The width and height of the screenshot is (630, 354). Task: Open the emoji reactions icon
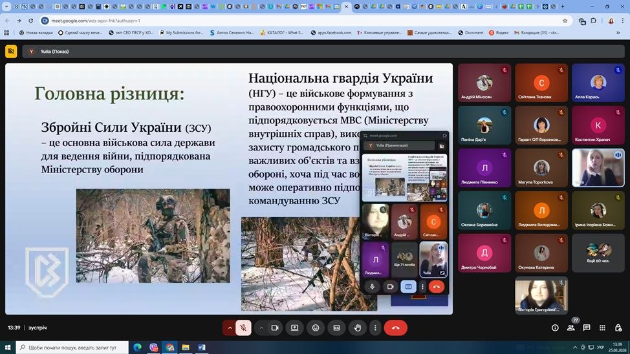point(316,328)
